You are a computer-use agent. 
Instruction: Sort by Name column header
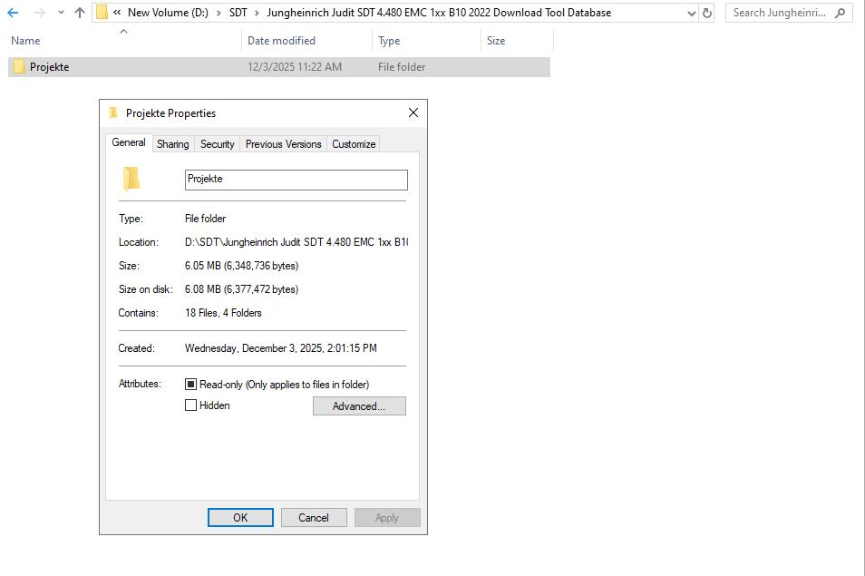(25, 40)
